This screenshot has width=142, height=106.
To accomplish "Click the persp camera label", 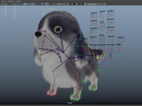I will tap(70, 103).
